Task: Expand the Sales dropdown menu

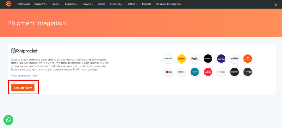Action: [56, 4]
